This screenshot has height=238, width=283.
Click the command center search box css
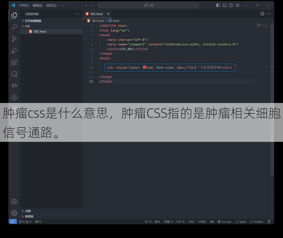[x=148, y=5]
